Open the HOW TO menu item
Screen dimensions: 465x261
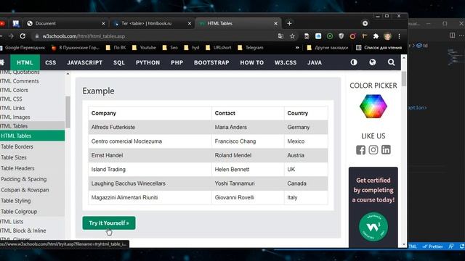pyautogui.click(x=252, y=62)
